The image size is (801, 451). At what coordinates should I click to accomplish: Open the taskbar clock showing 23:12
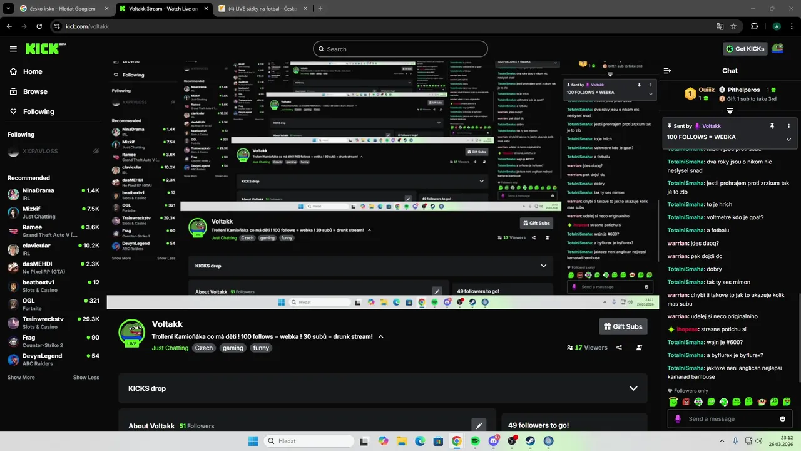[782, 441]
